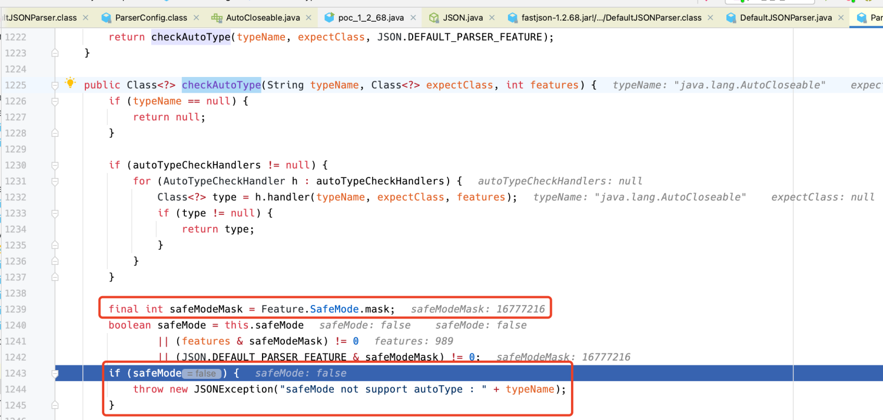Viewport: 883px width, 420px height.
Task: Click AutoTypeCheckHandler type in for loop
Action: (224, 181)
